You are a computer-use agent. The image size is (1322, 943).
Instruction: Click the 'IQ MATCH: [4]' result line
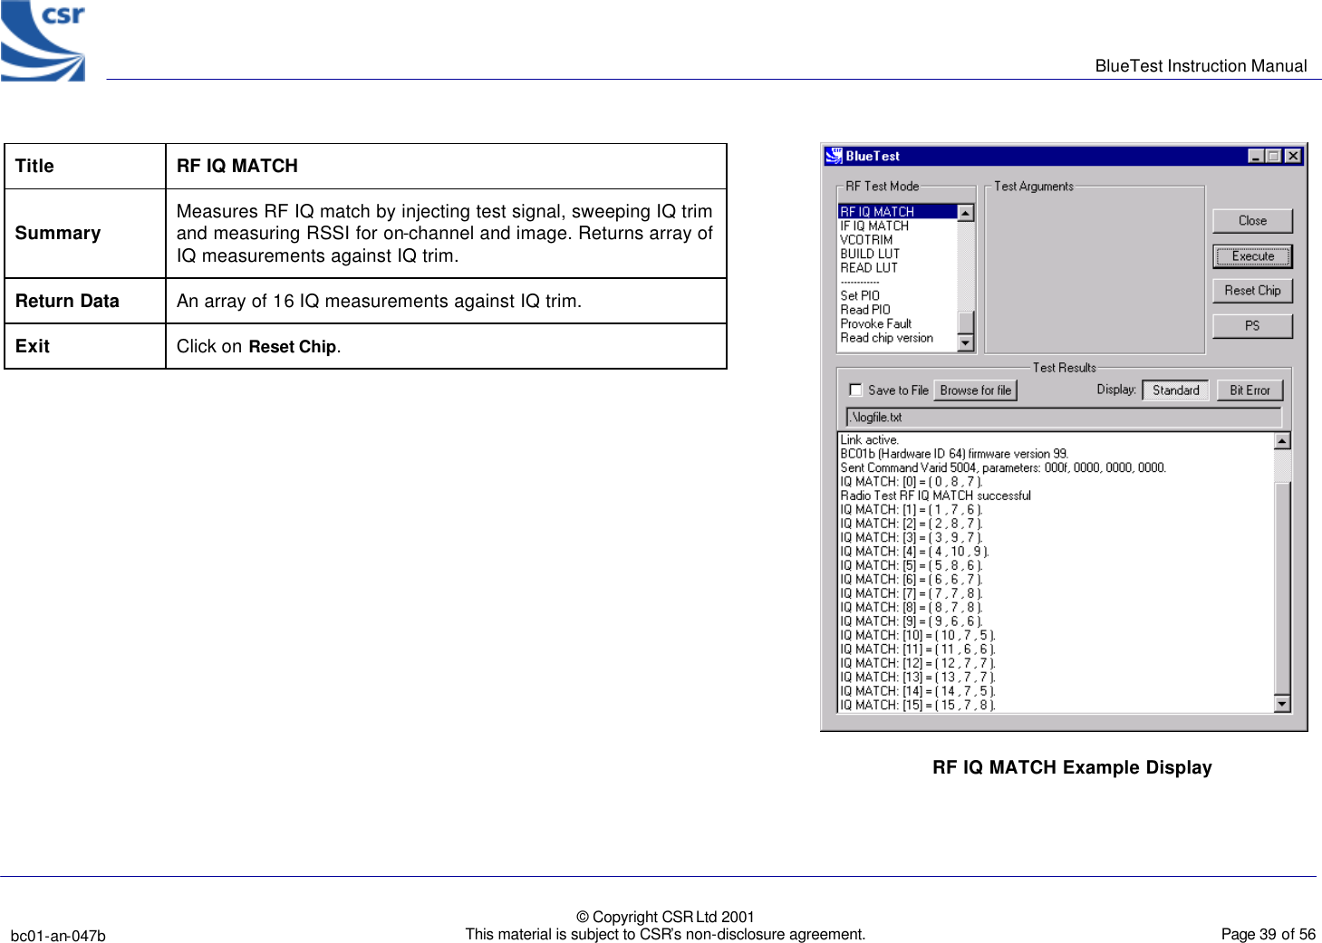tap(914, 552)
